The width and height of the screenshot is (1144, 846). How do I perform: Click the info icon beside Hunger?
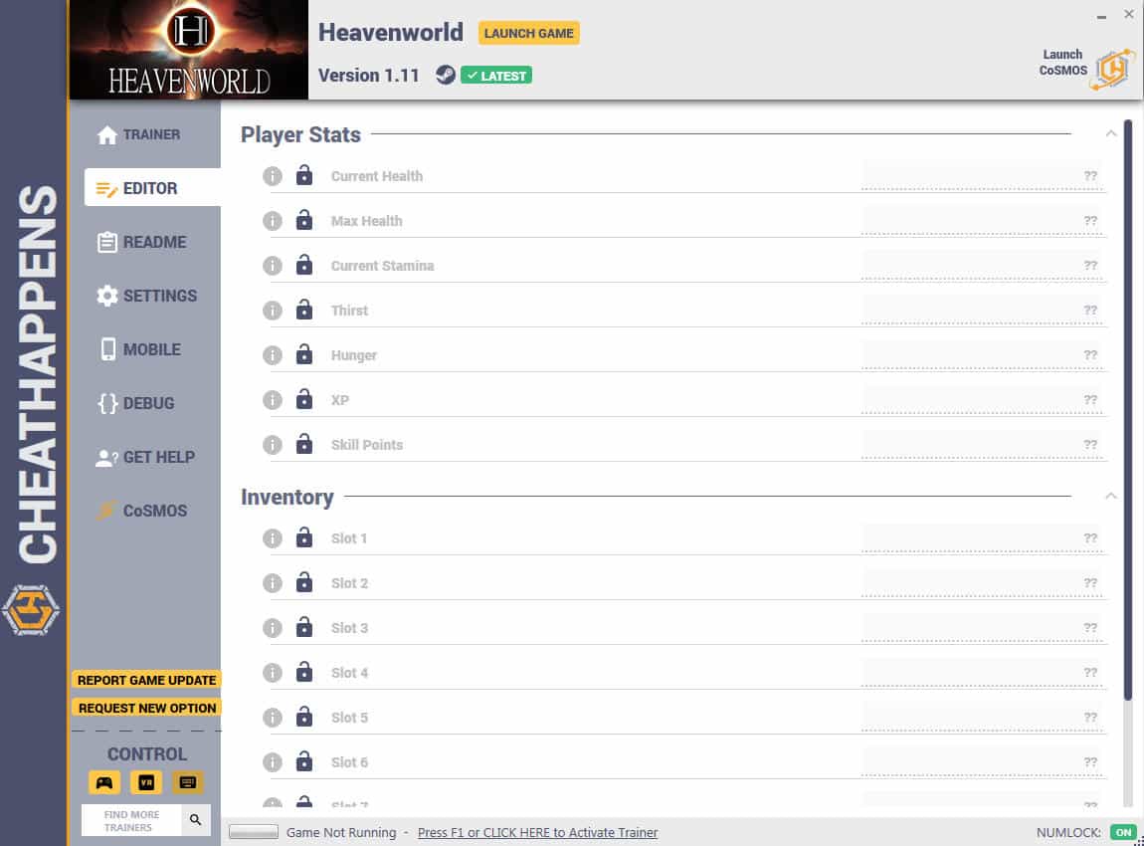coord(273,354)
